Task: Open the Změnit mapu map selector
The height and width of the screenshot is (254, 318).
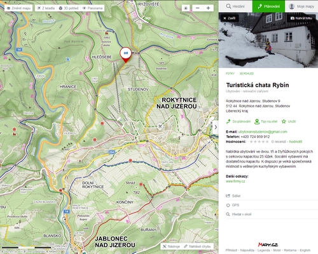Action: click(18, 8)
